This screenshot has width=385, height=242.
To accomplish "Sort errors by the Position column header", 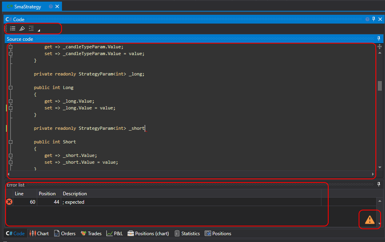I will pyautogui.click(x=49, y=193).
